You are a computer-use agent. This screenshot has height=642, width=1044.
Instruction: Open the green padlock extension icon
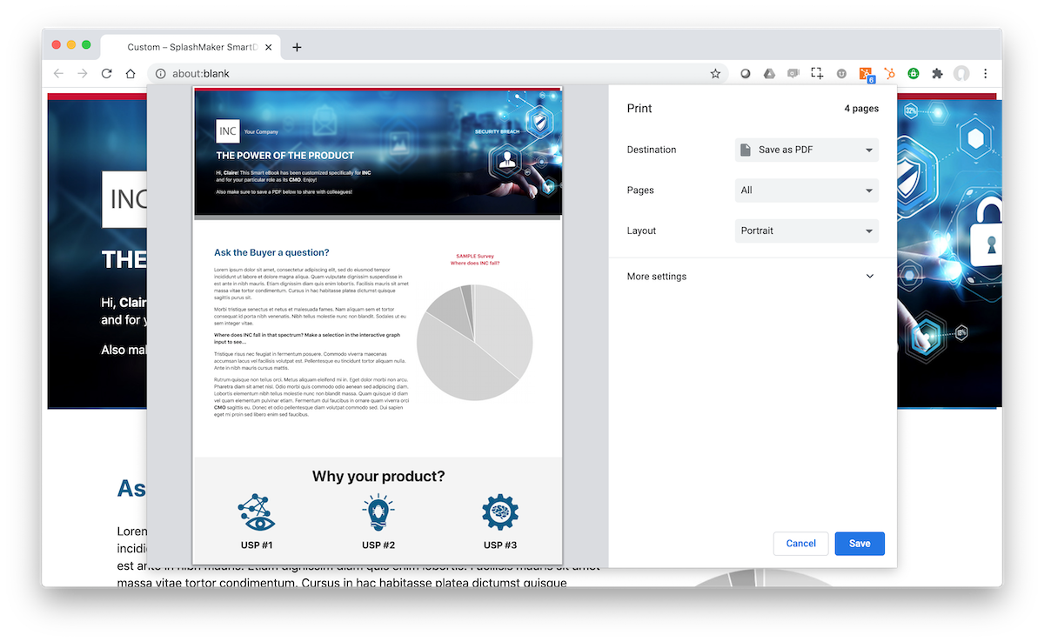pyautogui.click(x=913, y=74)
